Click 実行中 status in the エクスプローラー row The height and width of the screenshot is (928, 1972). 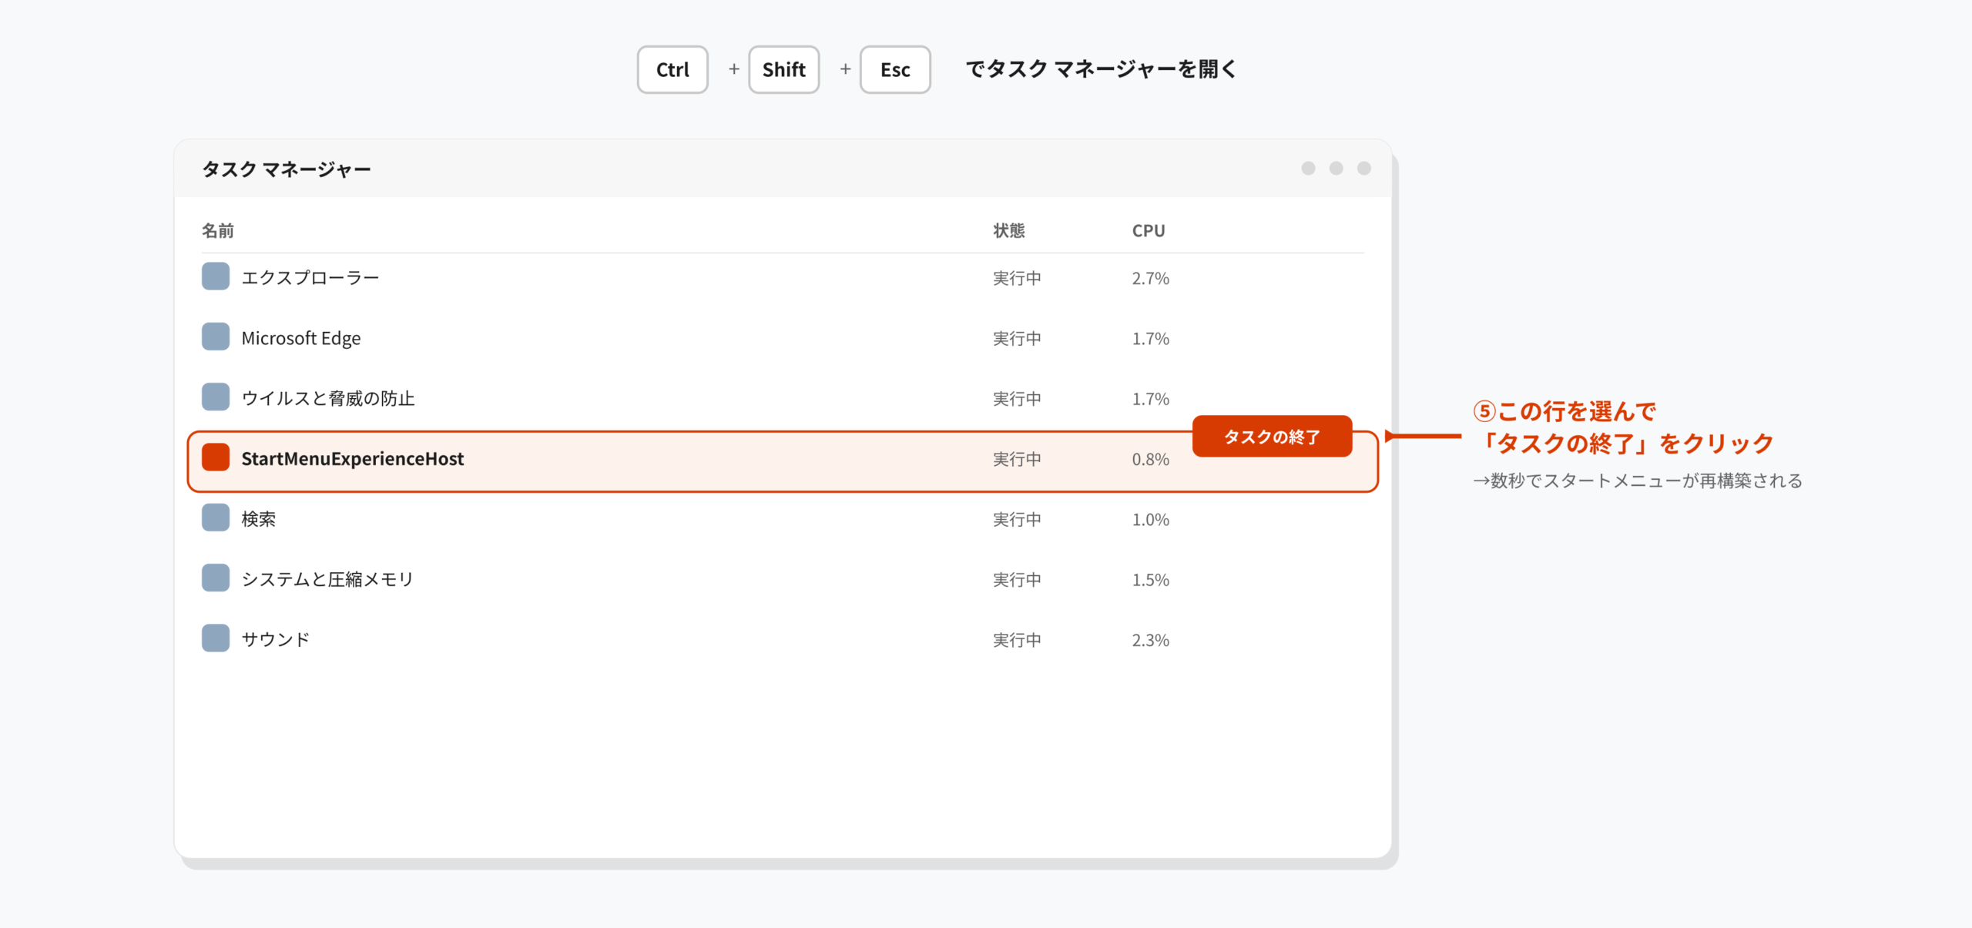[1017, 278]
